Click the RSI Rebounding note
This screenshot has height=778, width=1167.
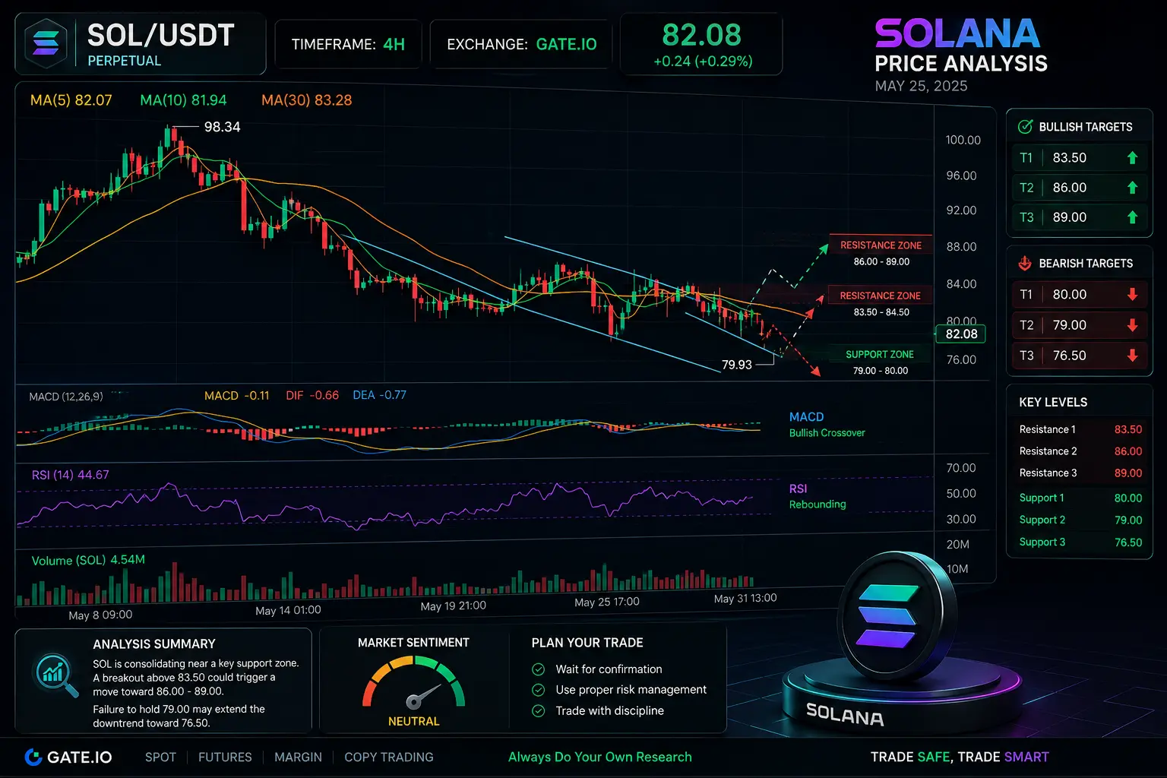[x=818, y=496]
